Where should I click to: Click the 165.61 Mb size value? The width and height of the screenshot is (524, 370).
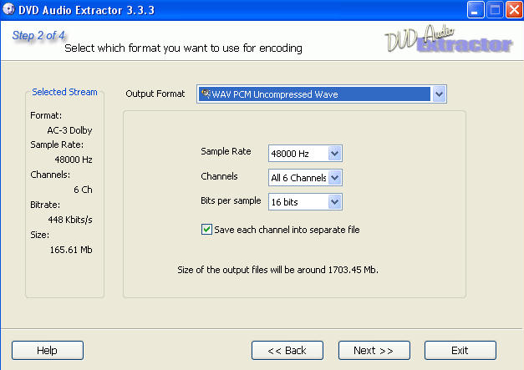71,250
